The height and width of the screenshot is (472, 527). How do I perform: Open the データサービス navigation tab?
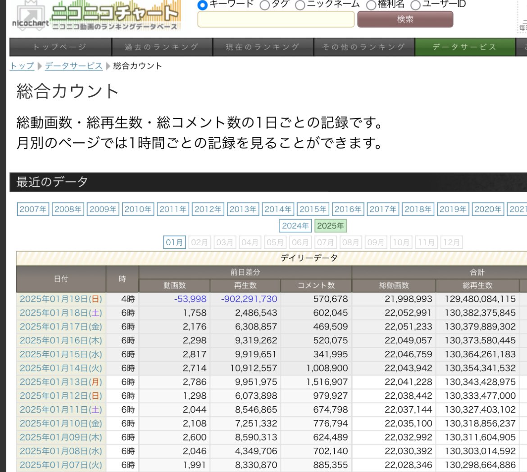[x=465, y=47]
